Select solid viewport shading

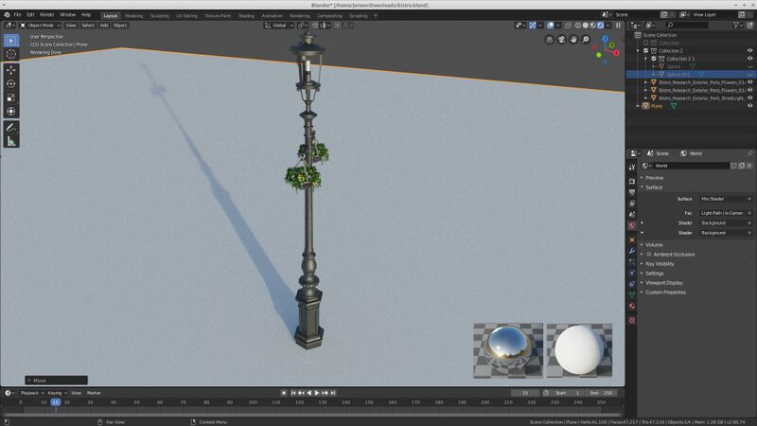click(x=585, y=26)
